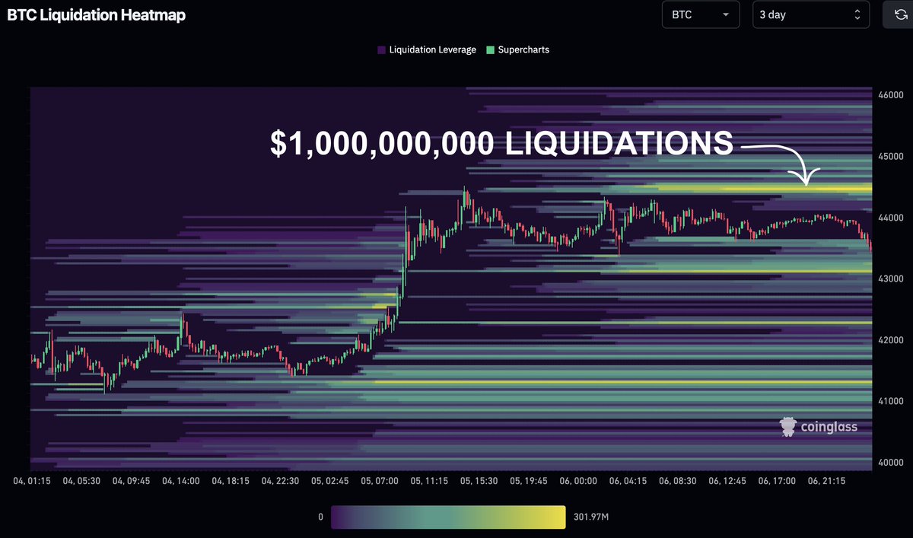Click the 04, 14:00 time axis label
This screenshot has height=538, width=913.
click(x=181, y=481)
